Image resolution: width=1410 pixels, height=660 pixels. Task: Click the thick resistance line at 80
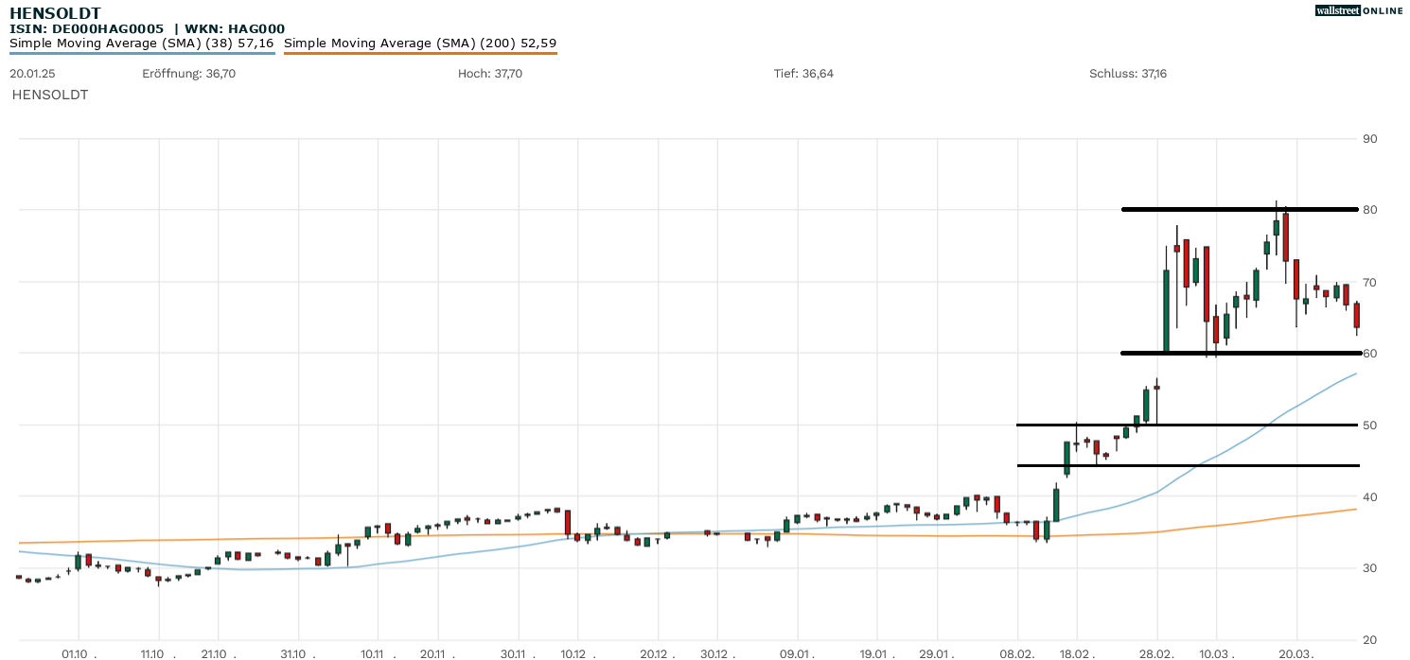[1230, 209]
